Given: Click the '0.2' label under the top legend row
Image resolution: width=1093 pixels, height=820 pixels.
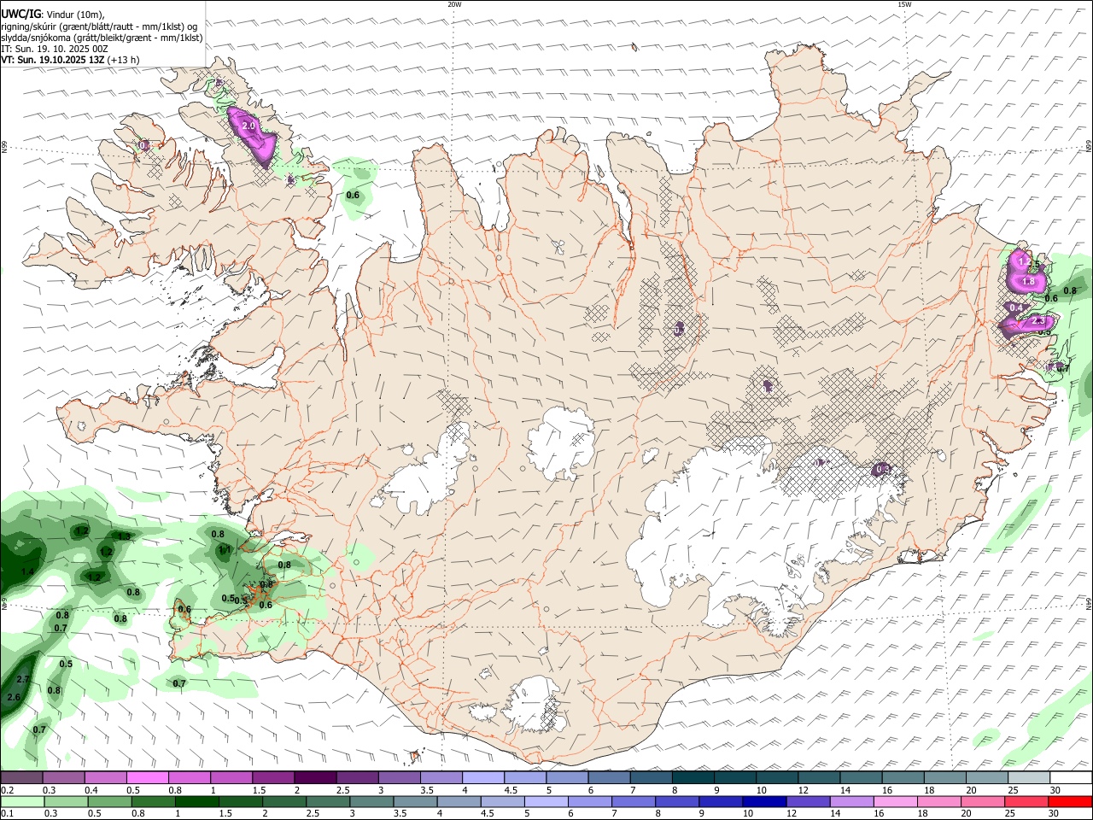Looking at the screenshot, I should [7, 790].
